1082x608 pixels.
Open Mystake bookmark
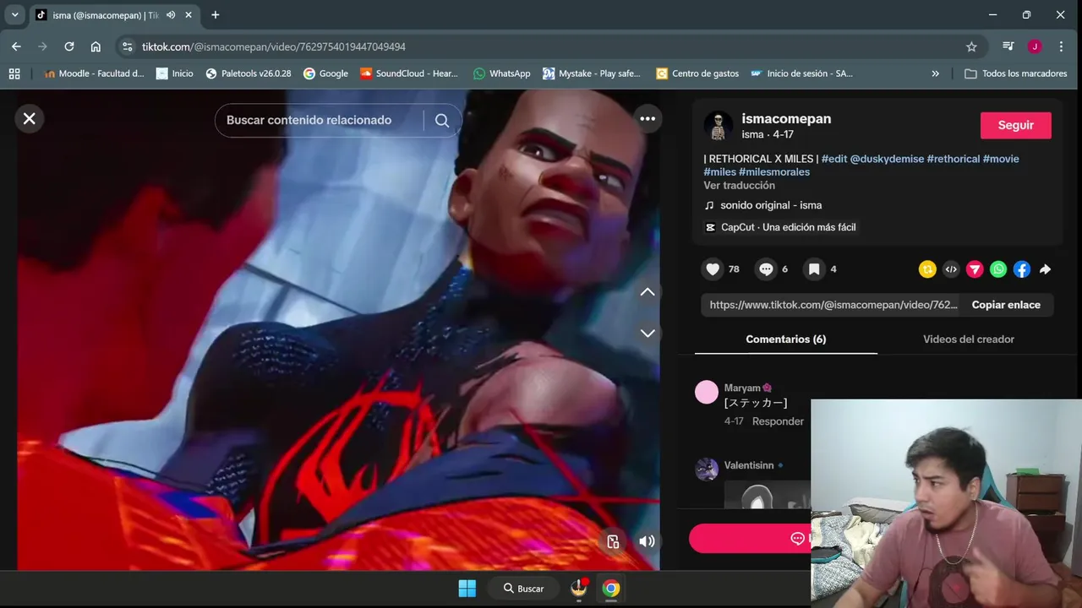592,73
